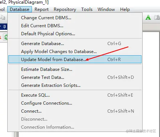The width and height of the screenshot is (160, 137).
Task: Open the Repository menu
Action: click(x=65, y=9)
